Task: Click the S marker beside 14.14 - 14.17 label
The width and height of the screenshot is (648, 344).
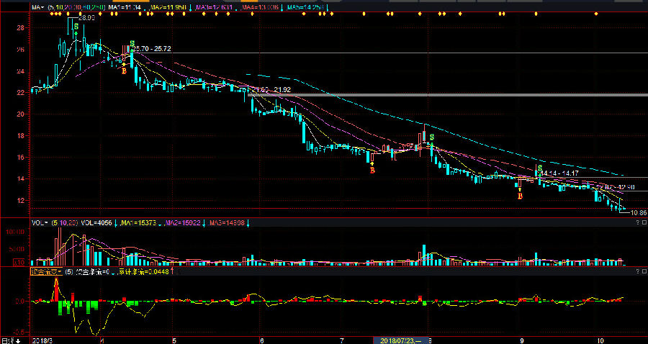Action: [539, 168]
